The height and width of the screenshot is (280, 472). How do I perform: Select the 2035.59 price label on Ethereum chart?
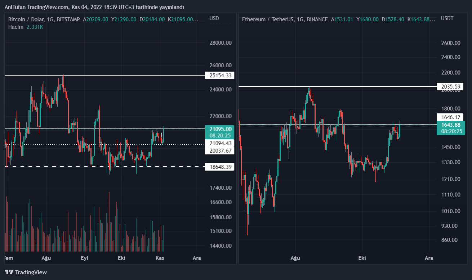(451, 87)
